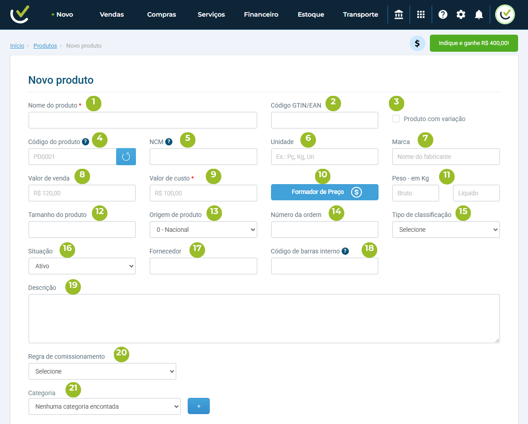528x424 pixels.
Task: Expand Regra de comissionamento dropdown
Action: click(102, 371)
